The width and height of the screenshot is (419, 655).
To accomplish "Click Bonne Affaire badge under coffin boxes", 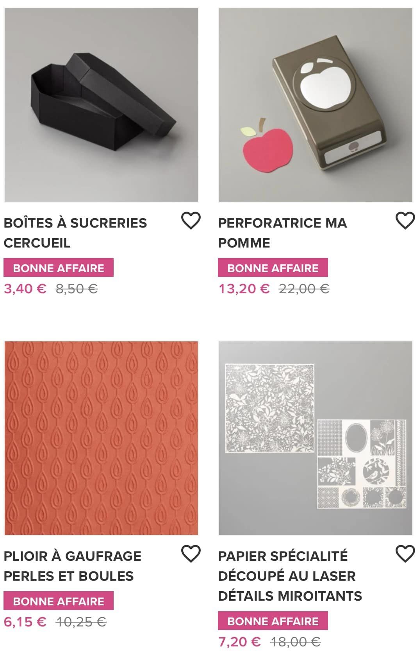I will [59, 268].
